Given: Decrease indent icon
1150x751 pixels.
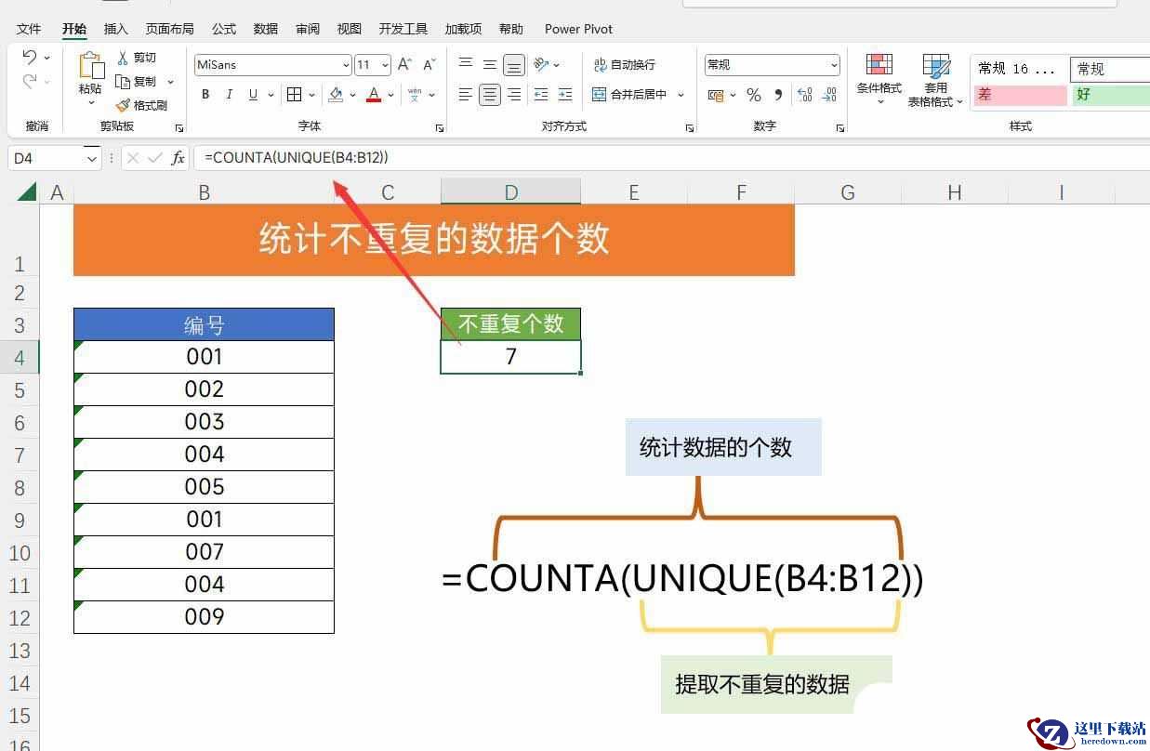Looking at the screenshot, I should 541,95.
